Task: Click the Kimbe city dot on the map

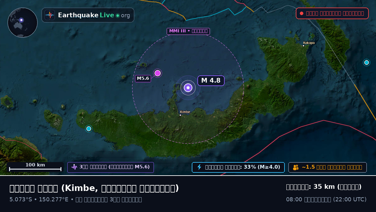Action: tap(180, 115)
